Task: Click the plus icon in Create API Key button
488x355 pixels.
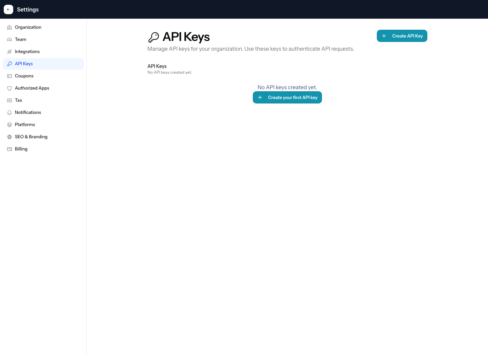Action: (384, 36)
